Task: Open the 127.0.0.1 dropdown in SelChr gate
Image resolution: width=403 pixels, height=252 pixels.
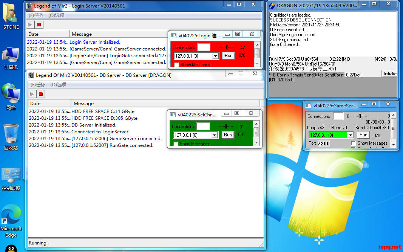Action: (215, 135)
